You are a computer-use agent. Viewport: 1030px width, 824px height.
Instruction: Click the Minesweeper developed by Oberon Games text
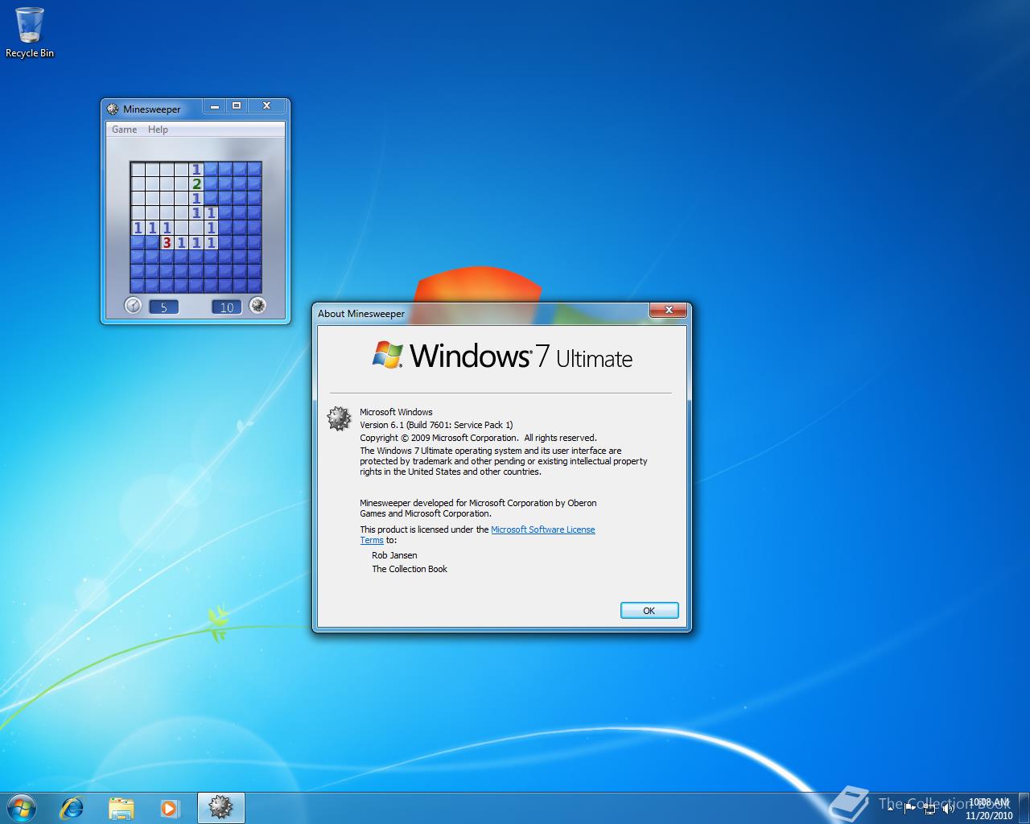click(x=478, y=508)
